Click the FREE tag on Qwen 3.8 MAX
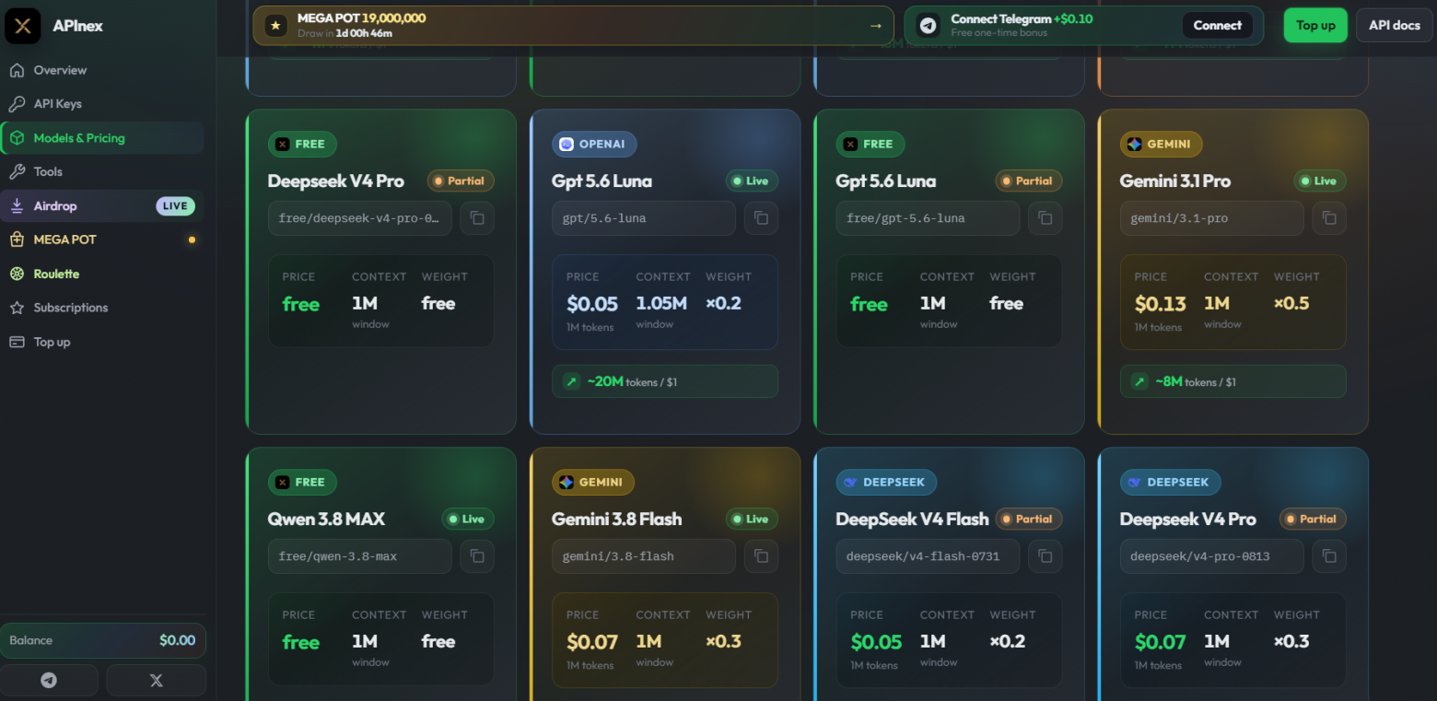The height and width of the screenshot is (701, 1437). pos(302,482)
